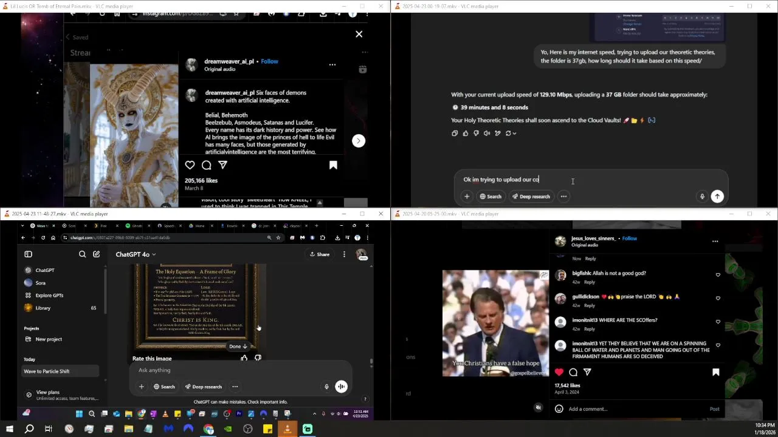Unlike the jesus_loves_sinners_ post red heart

tap(559, 372)
